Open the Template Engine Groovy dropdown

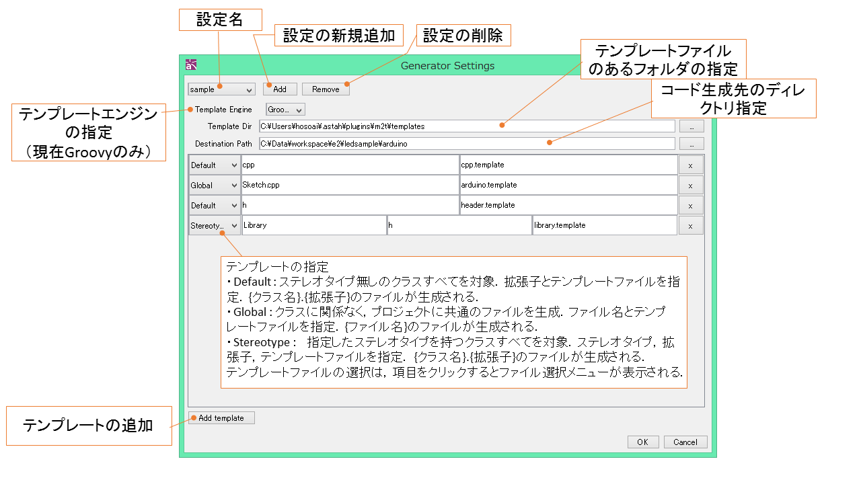285,109
